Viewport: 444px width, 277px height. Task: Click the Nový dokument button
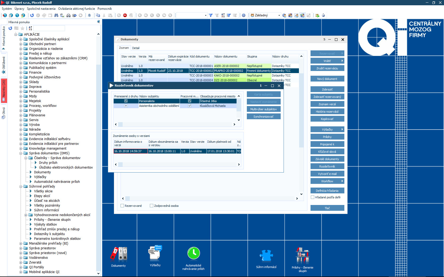[327, 79]
